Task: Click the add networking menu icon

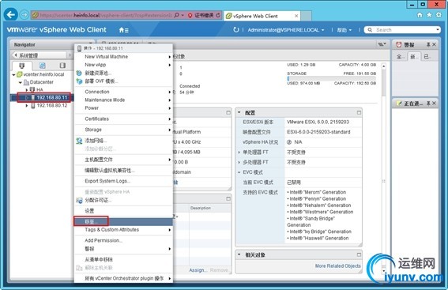Action: (79, 141)
